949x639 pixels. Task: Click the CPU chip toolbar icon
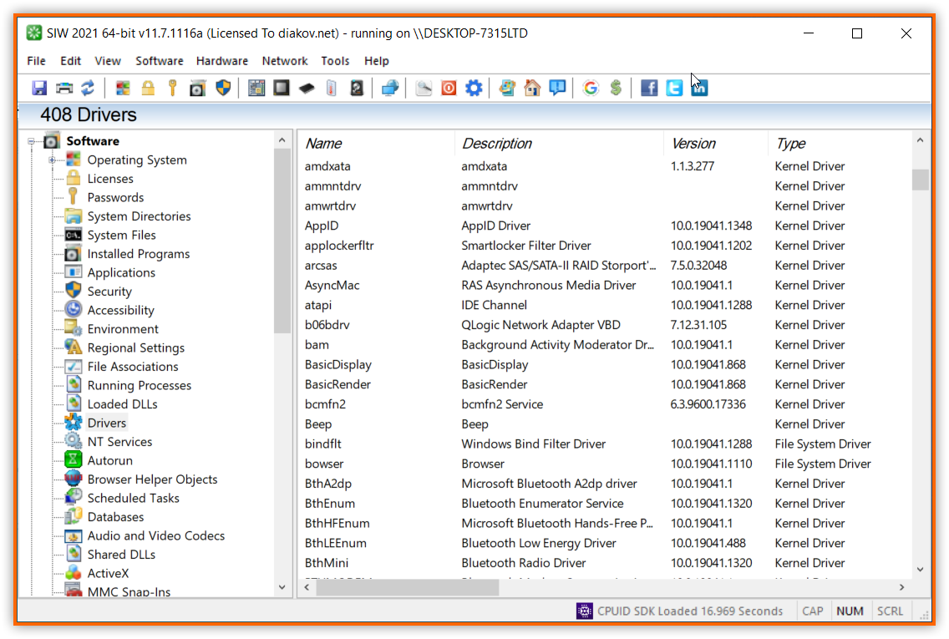pos(282,89)
